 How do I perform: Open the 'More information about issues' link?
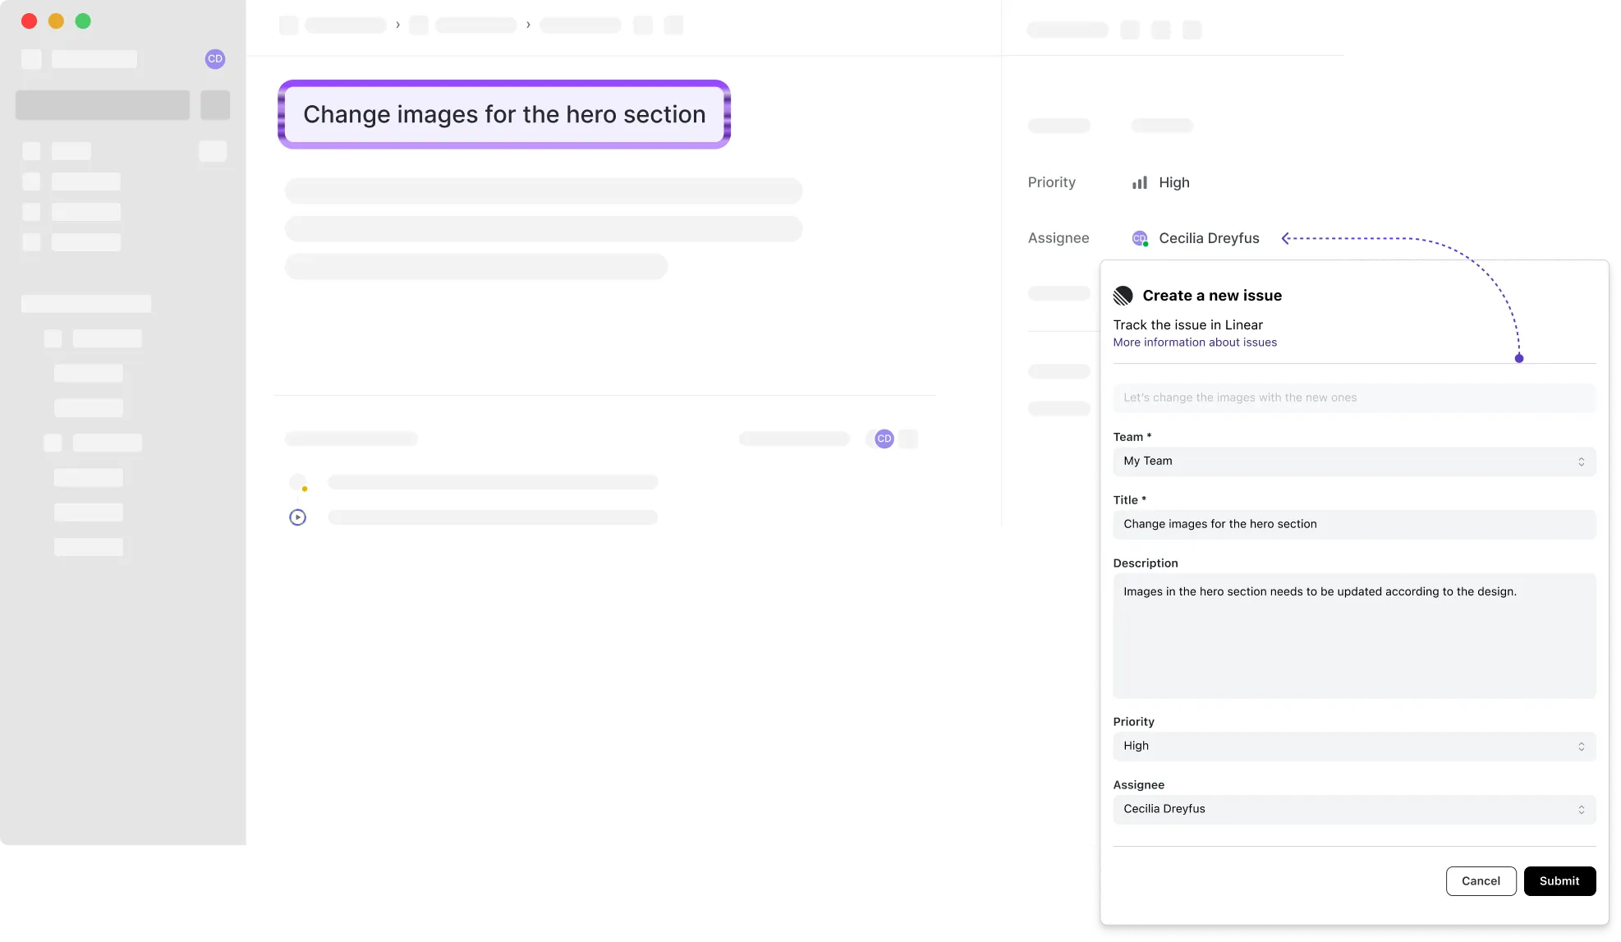[x=1194, y=342]
